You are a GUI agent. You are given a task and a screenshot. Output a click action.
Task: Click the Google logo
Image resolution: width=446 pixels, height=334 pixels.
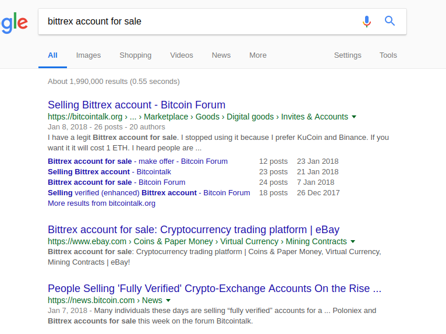(x=14, y=23)
